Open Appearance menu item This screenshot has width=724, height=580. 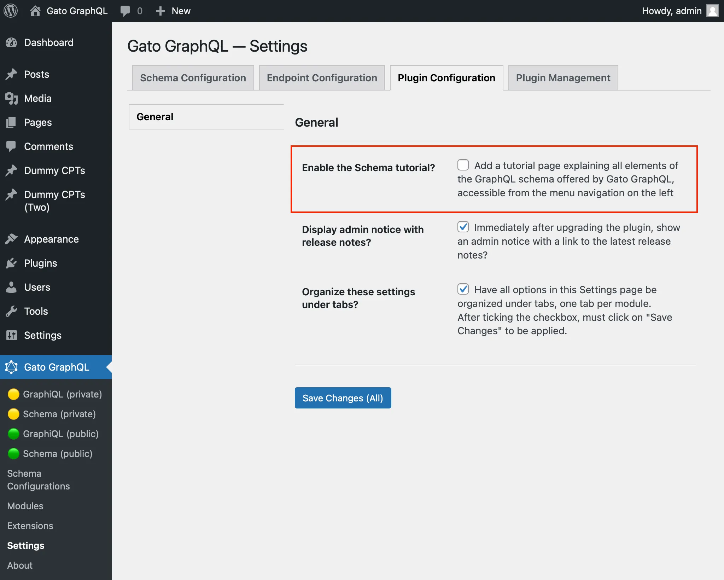[x=56, y=239]
